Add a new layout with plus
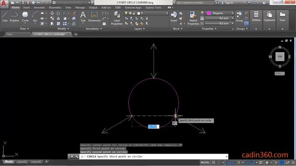296x166 pixels. [x=46, y=162]
